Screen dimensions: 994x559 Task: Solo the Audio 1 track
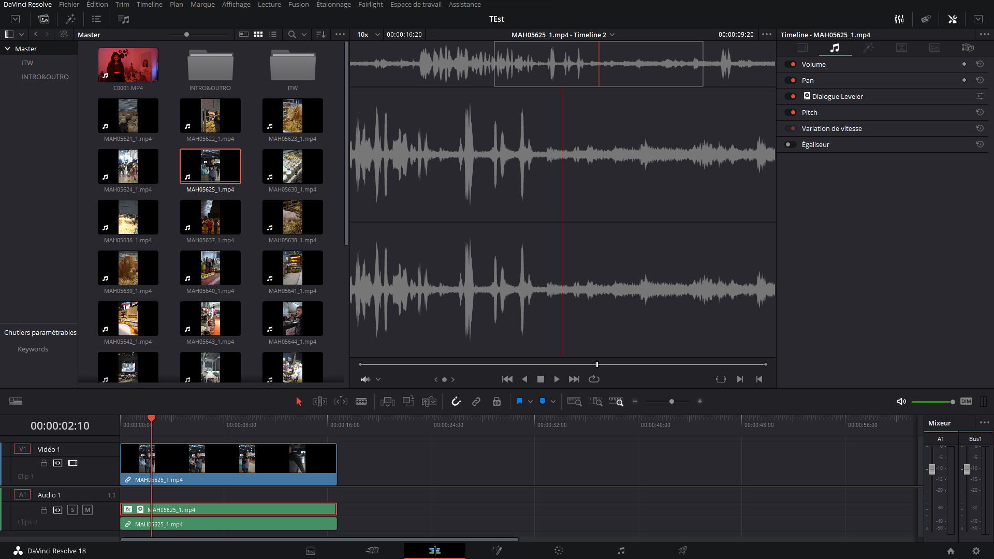[72, 510]
